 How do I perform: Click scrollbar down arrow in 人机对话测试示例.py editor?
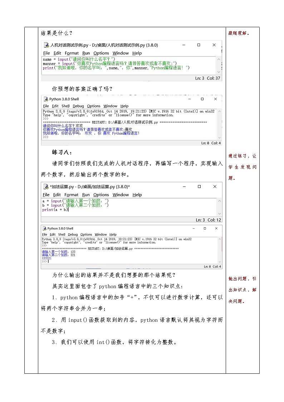click(x=219, y=72)
